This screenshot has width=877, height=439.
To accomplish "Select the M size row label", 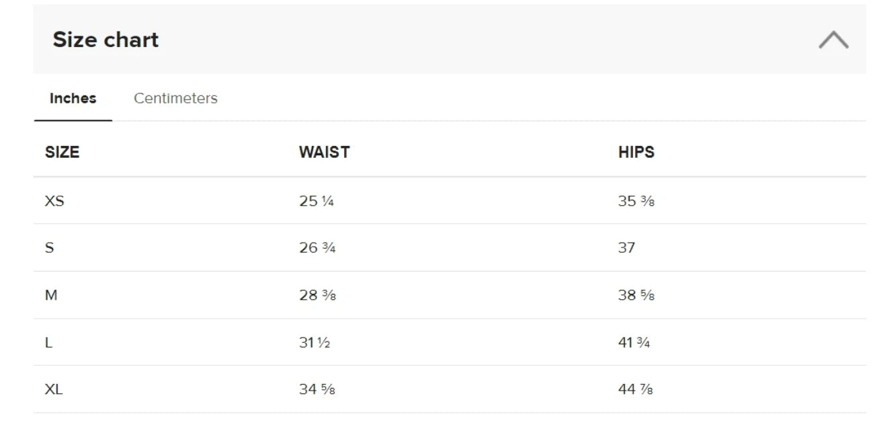I will pos(51,295).
